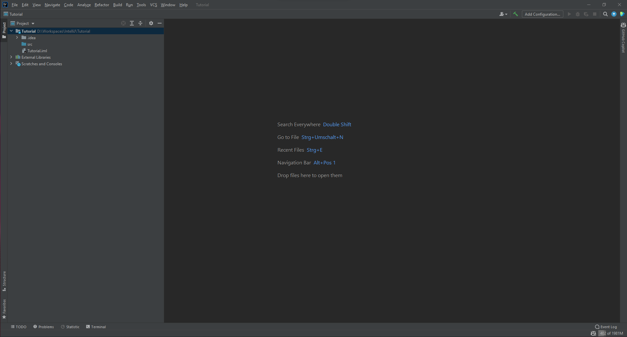Click Add Configuration... button
627x337 pixels.
542,14
